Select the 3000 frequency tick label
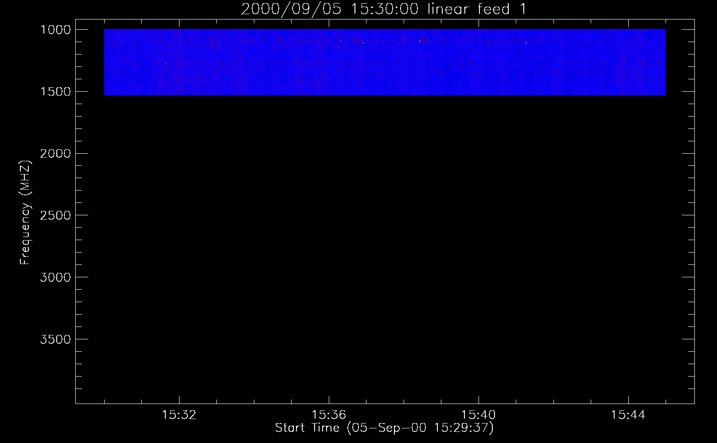Viewport: 717px width, 443px height. tap(55, 277)
